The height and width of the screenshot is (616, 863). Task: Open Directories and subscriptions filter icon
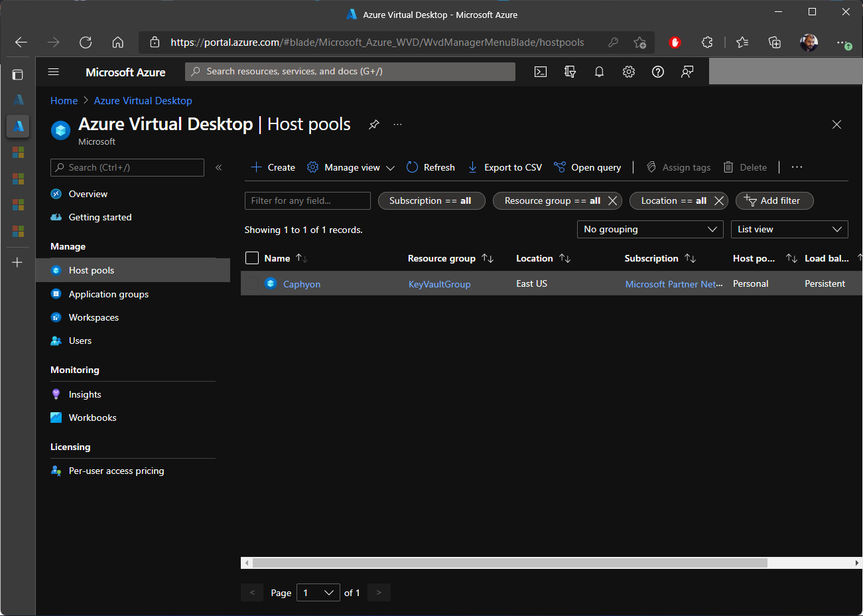(570, 72)
